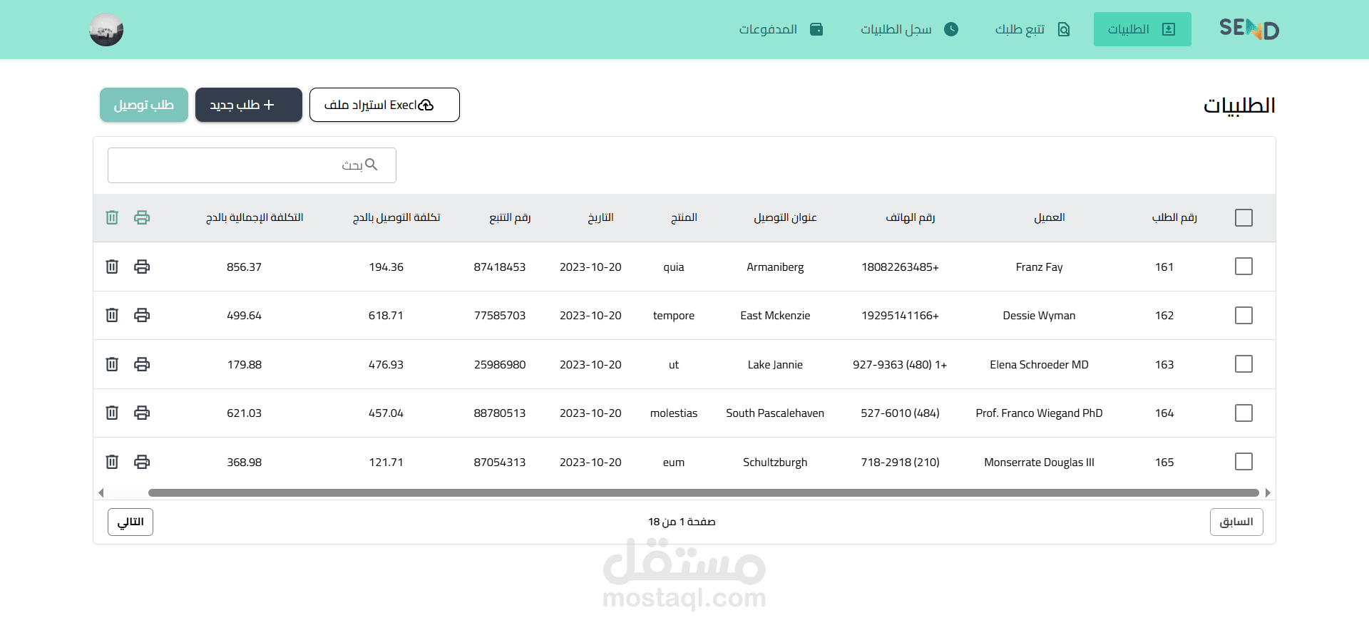Print order for Monserrate Douglas III
Viewport: 1369px width, 625px height.
pyautogui.click(x=142, y=462)
